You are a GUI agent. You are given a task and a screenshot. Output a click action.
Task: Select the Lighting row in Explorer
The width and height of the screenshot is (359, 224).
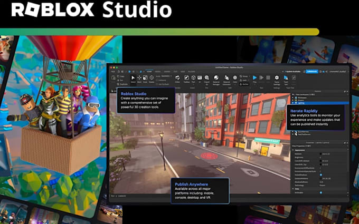pyautogui.click(x=320, y=103)
